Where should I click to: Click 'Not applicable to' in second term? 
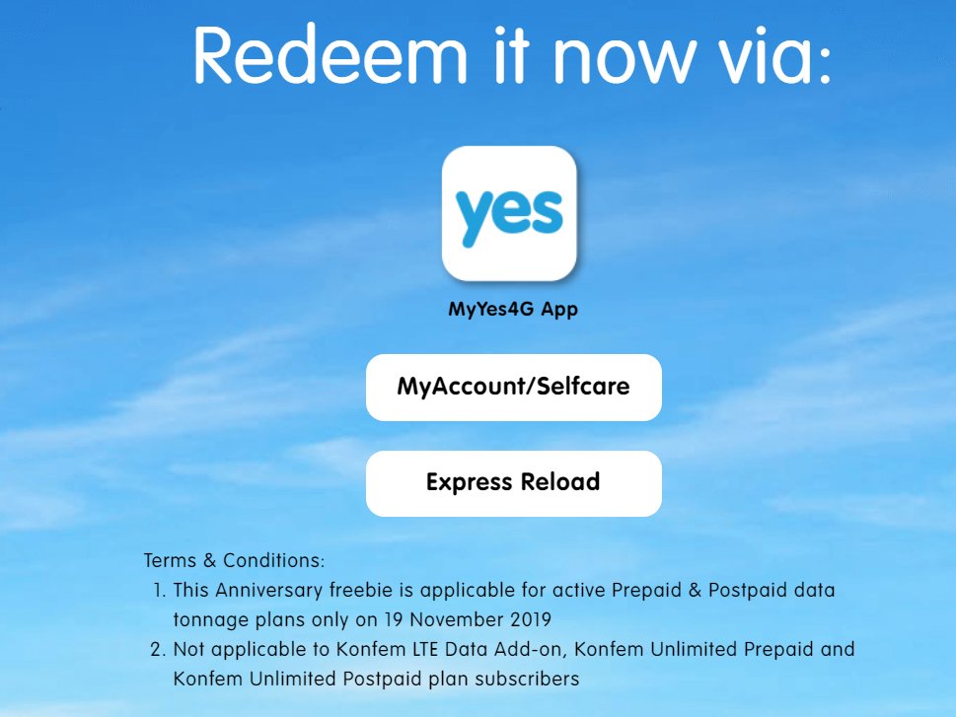tap(252, 649)
